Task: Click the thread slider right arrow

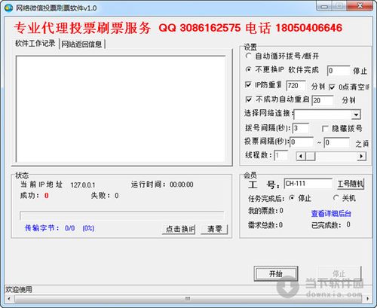Action: [361, 156]
